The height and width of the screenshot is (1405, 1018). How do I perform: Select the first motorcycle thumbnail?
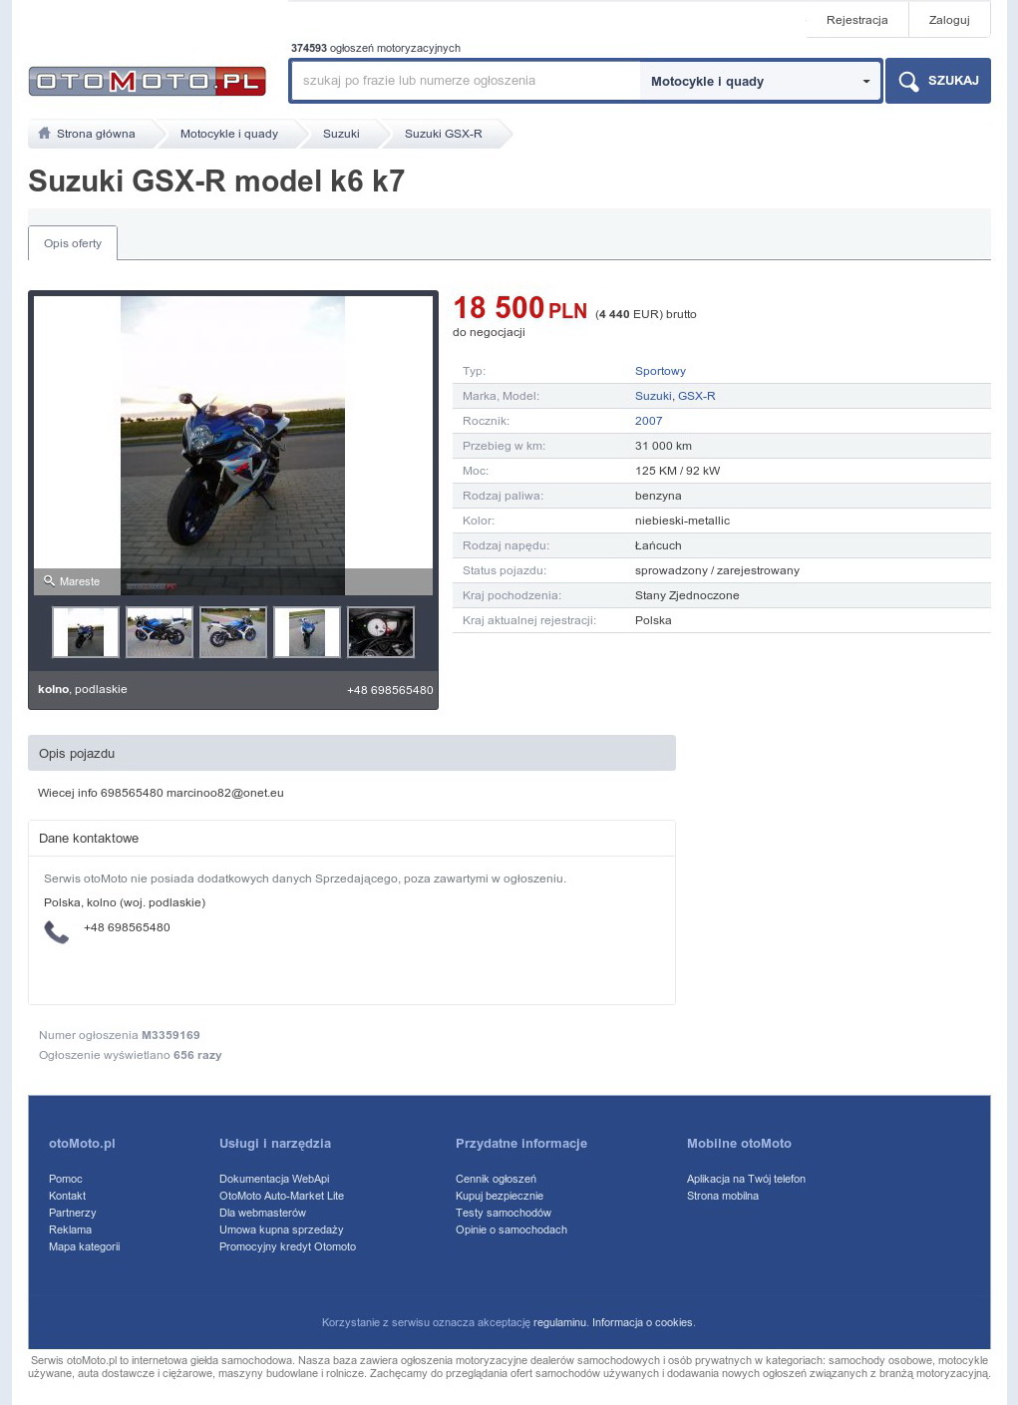coord(86,632)
